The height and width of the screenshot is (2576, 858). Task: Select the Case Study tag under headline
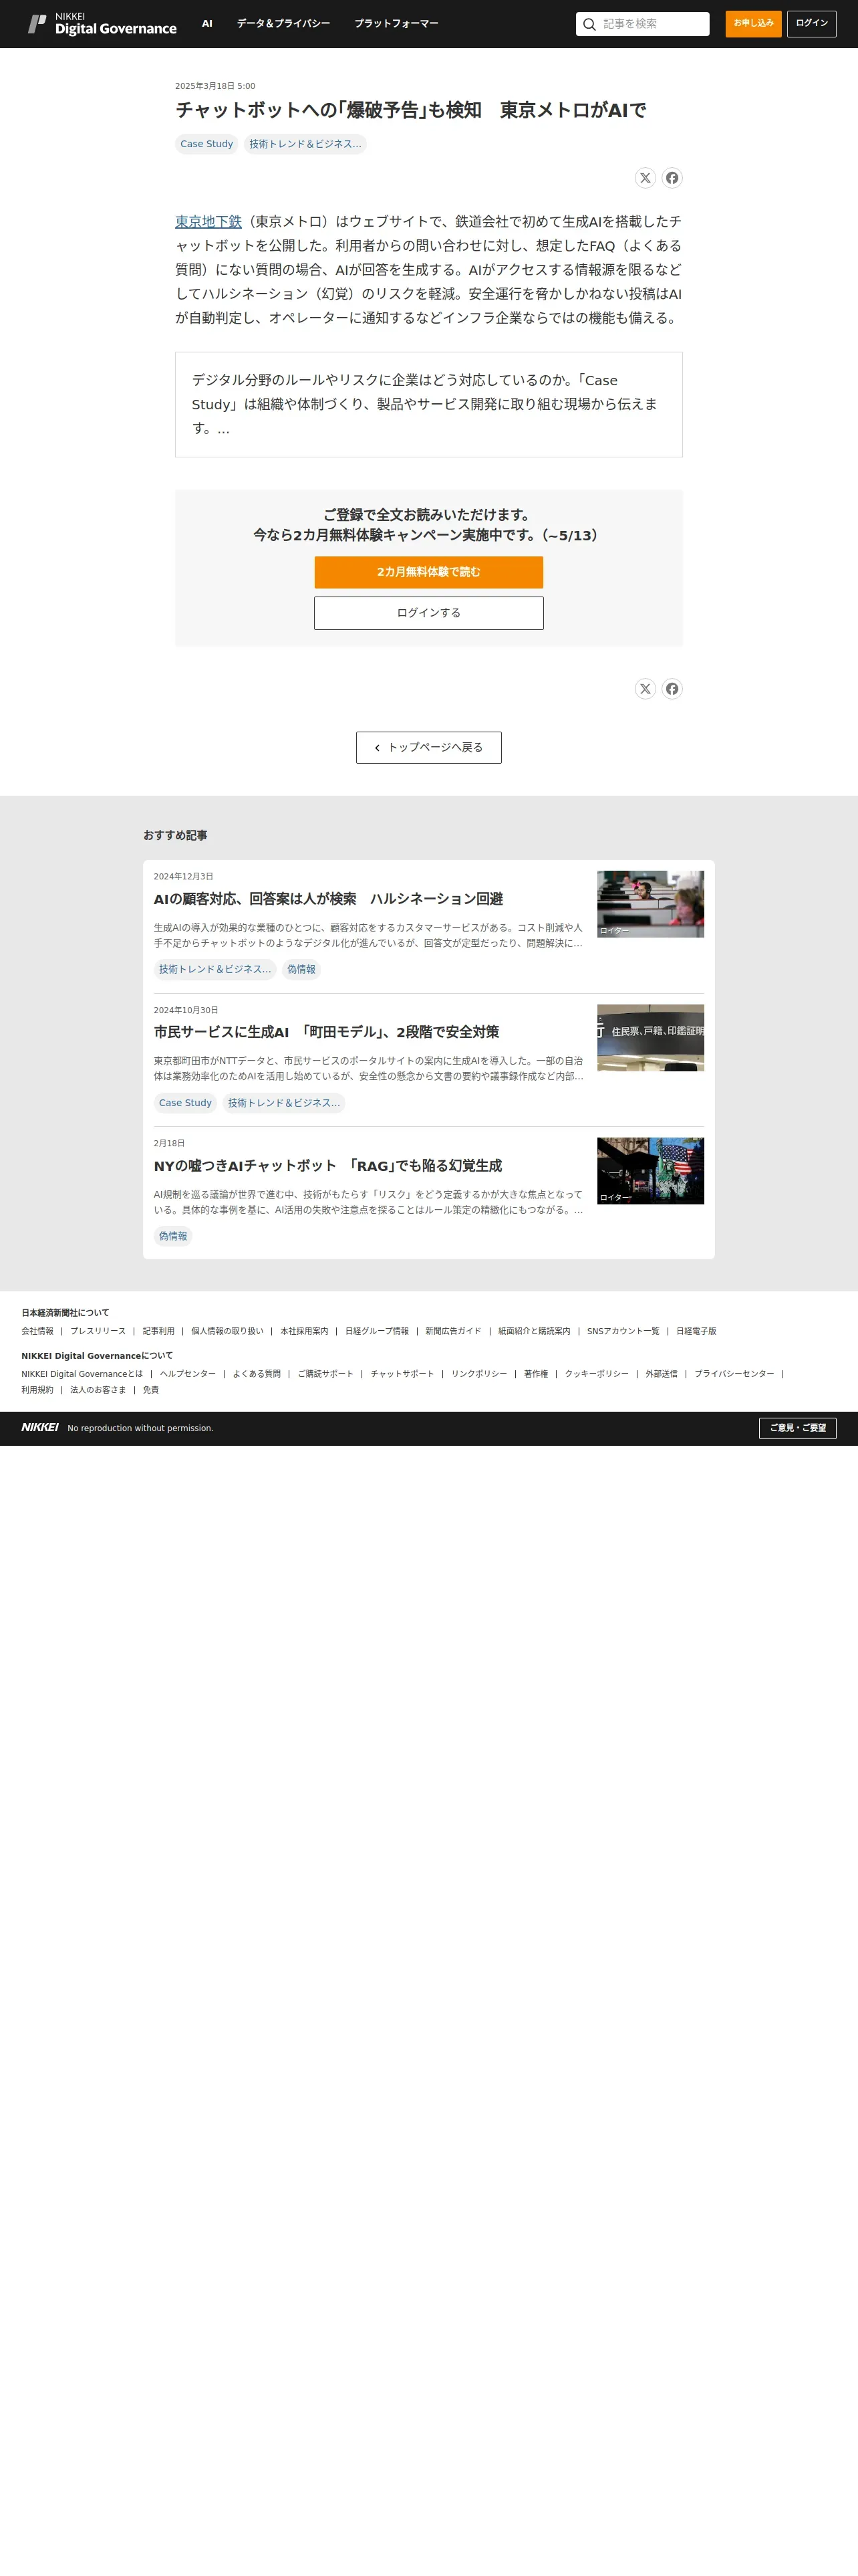pos(206,144)
